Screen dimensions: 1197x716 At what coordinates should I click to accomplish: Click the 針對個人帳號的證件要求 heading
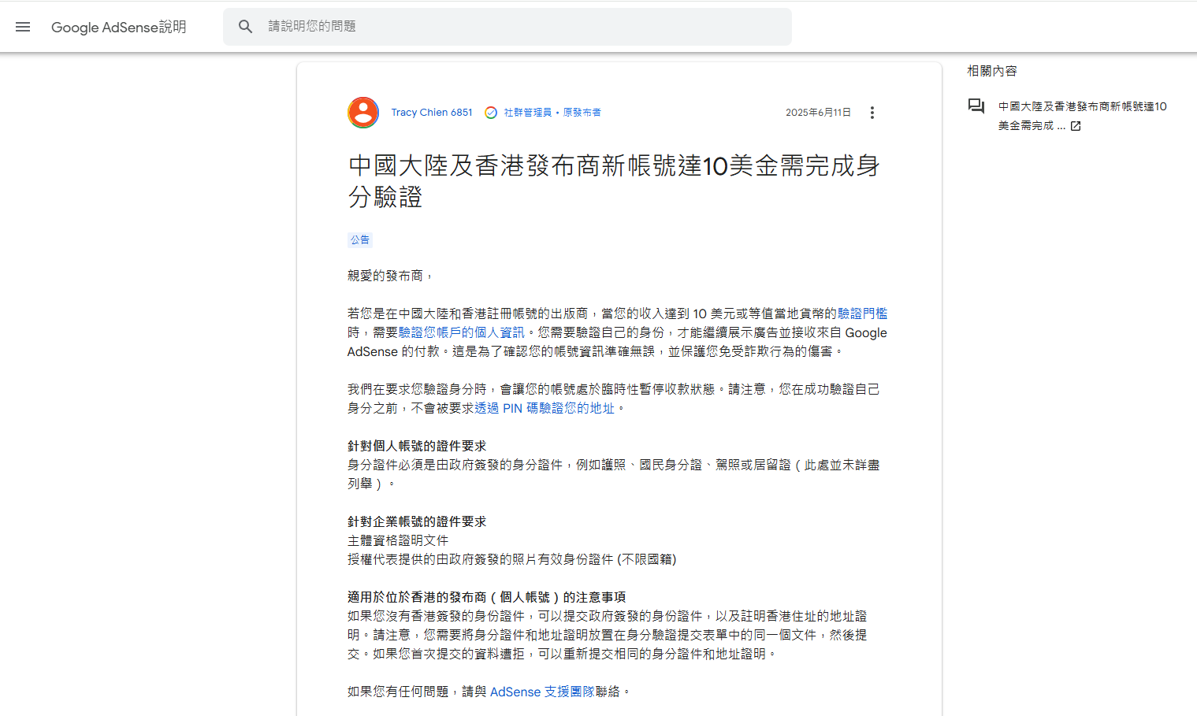pyautogui.click(x=417, y=446)
